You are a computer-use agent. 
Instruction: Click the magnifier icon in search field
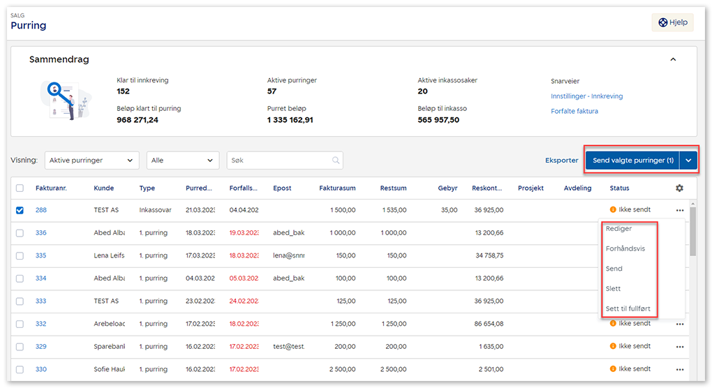[336, 161]
